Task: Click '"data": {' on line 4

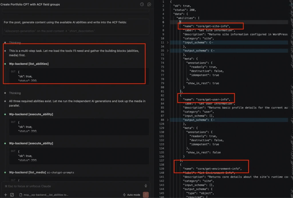Action: (x=181, y=14)
